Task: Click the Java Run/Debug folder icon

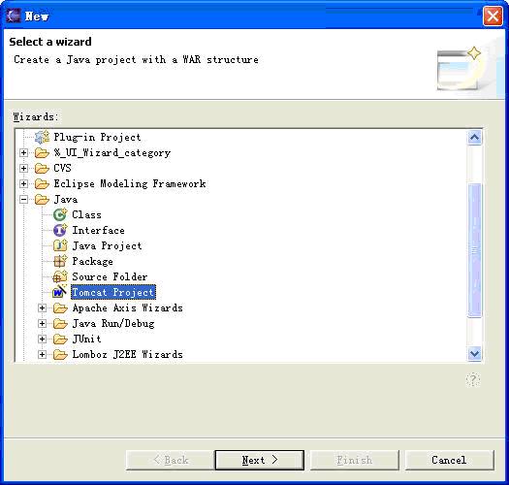Action: (60, 324)
